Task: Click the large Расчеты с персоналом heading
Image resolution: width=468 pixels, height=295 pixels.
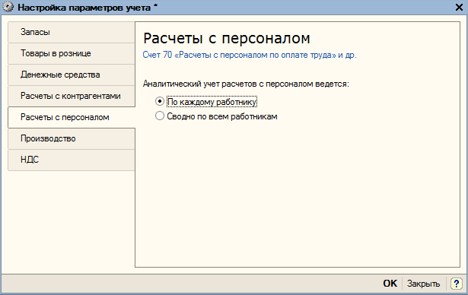Action: (227, 38)
